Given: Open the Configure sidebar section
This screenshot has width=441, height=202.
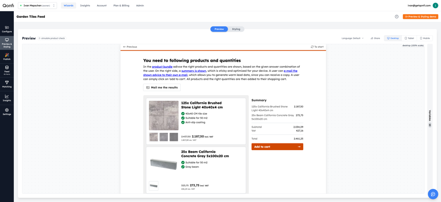Looking at the screenshot, I should [7, 29].
